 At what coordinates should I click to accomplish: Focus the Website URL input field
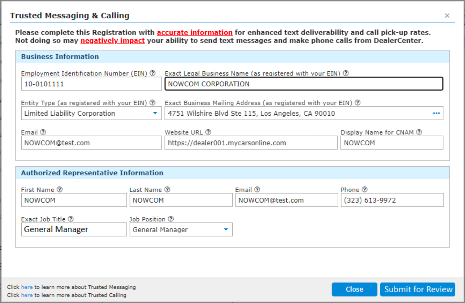(251, 143)
